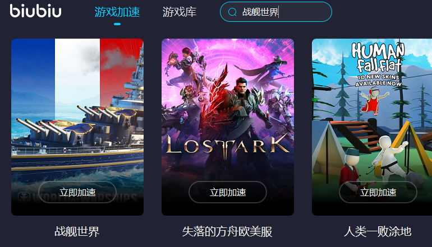Click 立即加速 on the 战舰世界 card
The width and height of the screenshot is (432, 247).
click(x=77, y=192)
